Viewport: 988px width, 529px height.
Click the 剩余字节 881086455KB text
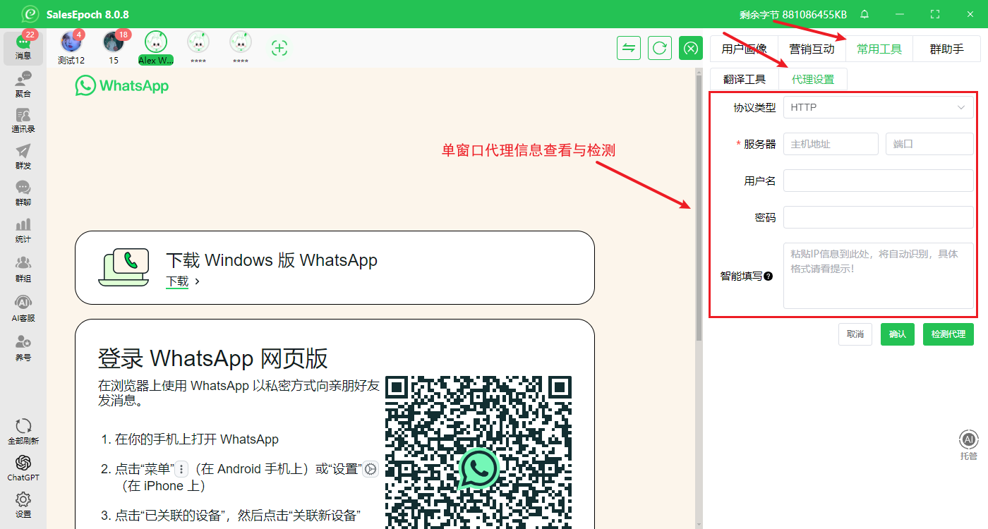[793, 14]
